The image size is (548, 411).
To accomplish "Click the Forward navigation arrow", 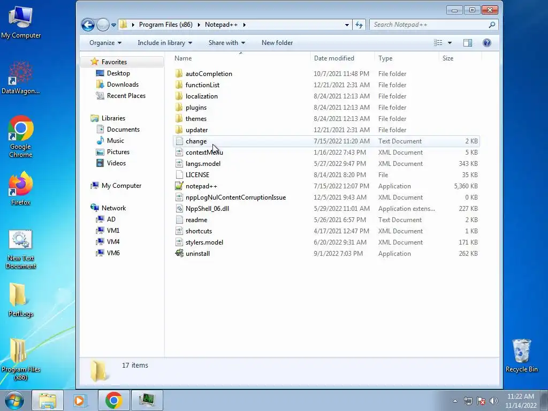I will 103,25.
